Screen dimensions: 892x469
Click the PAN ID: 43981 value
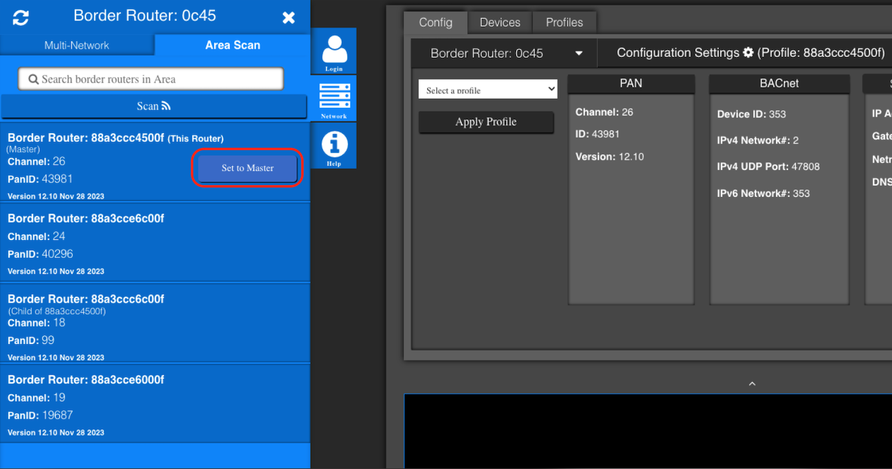point(597,134)
